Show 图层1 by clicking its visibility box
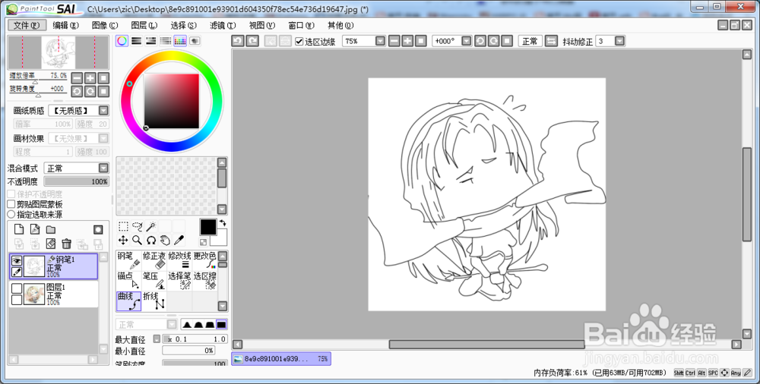The image size is (760, 384). pos(17,288)
